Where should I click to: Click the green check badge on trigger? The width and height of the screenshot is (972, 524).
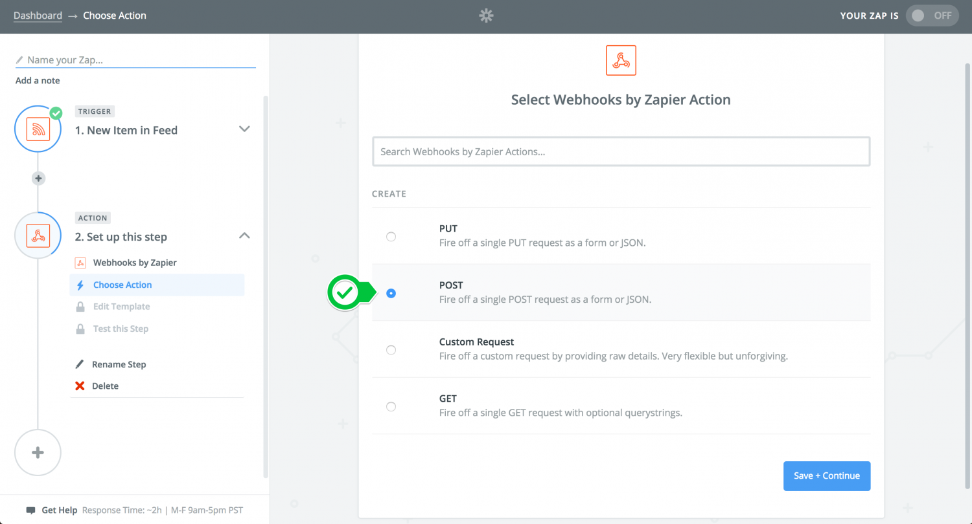tap(56, 113)
